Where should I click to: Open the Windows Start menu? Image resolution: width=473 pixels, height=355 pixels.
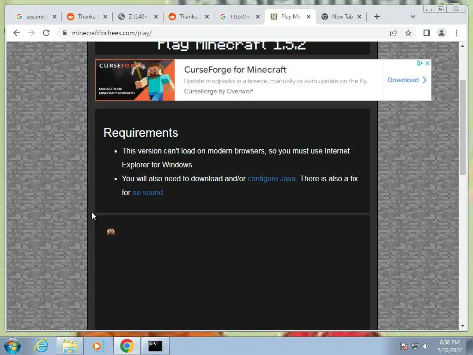[x=12, y=346]
